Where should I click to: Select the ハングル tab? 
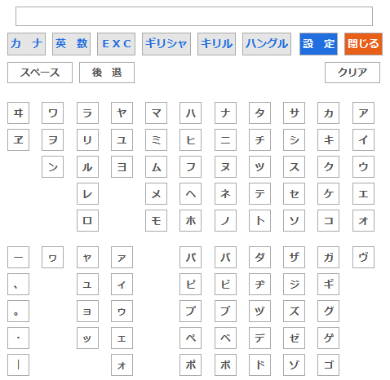267,44
